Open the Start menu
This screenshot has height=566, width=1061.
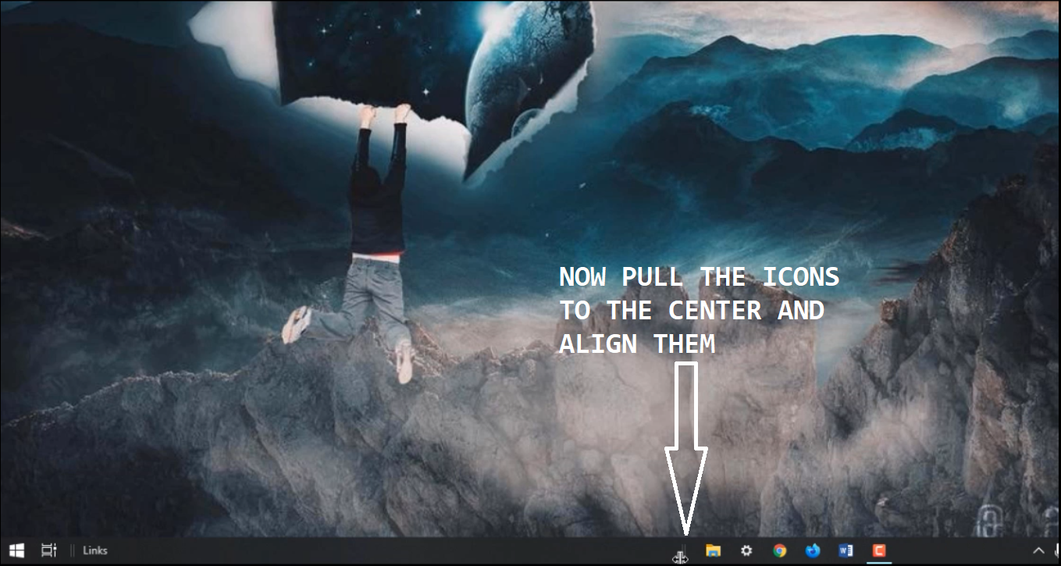tap(17, 550)
